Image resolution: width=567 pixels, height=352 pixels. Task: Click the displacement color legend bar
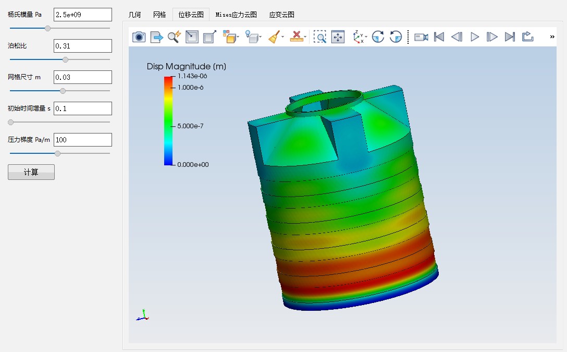[168, 120]
